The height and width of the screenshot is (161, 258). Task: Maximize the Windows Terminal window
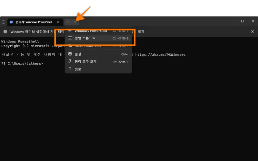pyautogui.click(x=243, y=21)
